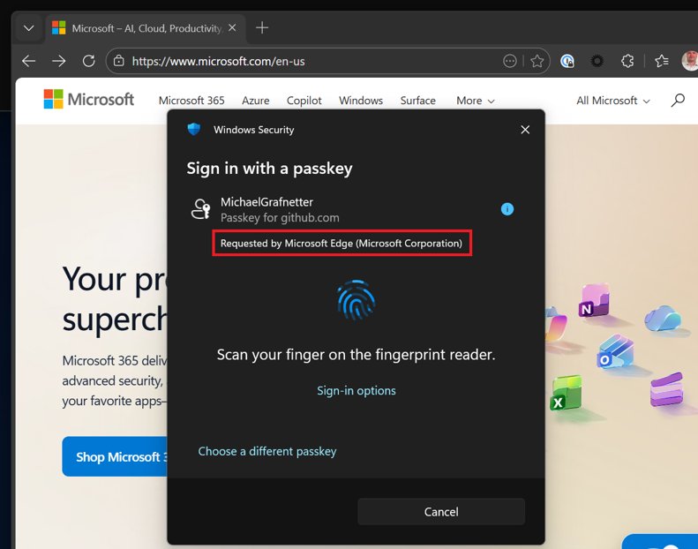Cancel the passkey sign-in dialog
The width and height of the screenshot is (698, 549).
pyautogui.click(x=441, y=512)
